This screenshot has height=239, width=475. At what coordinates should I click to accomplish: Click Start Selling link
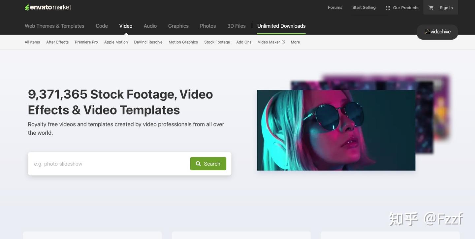point(364,7)
